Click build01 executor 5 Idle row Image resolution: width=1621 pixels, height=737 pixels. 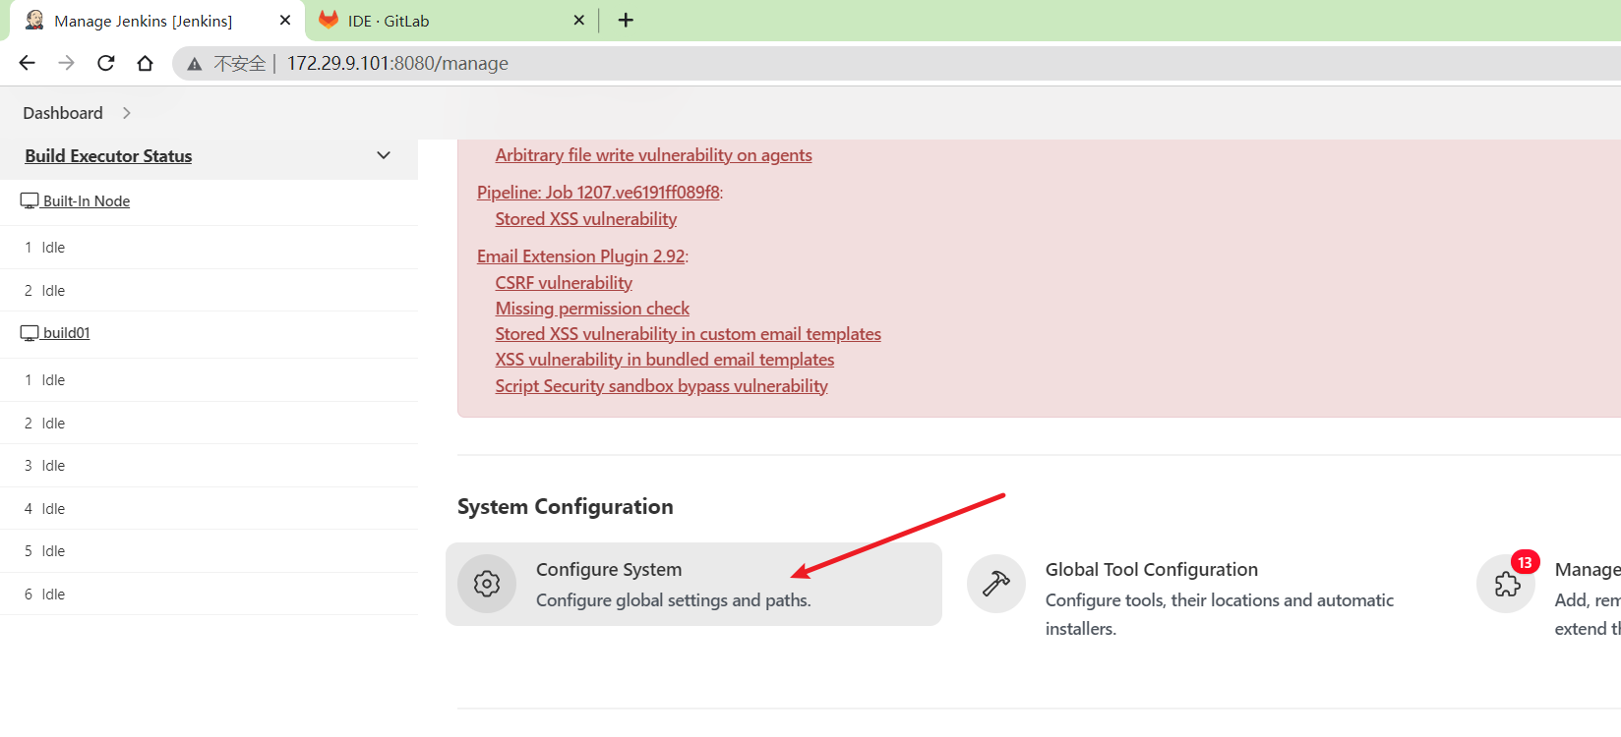[209, 551]
